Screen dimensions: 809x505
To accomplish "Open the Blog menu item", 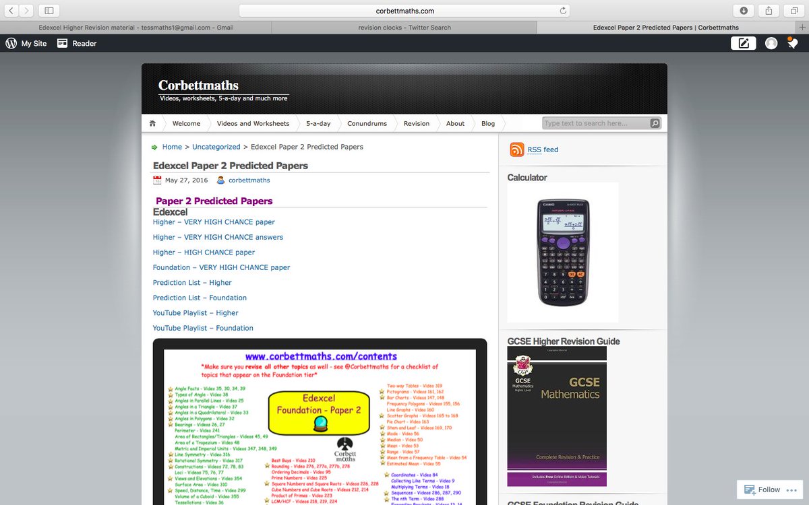I will pos(488,123).
